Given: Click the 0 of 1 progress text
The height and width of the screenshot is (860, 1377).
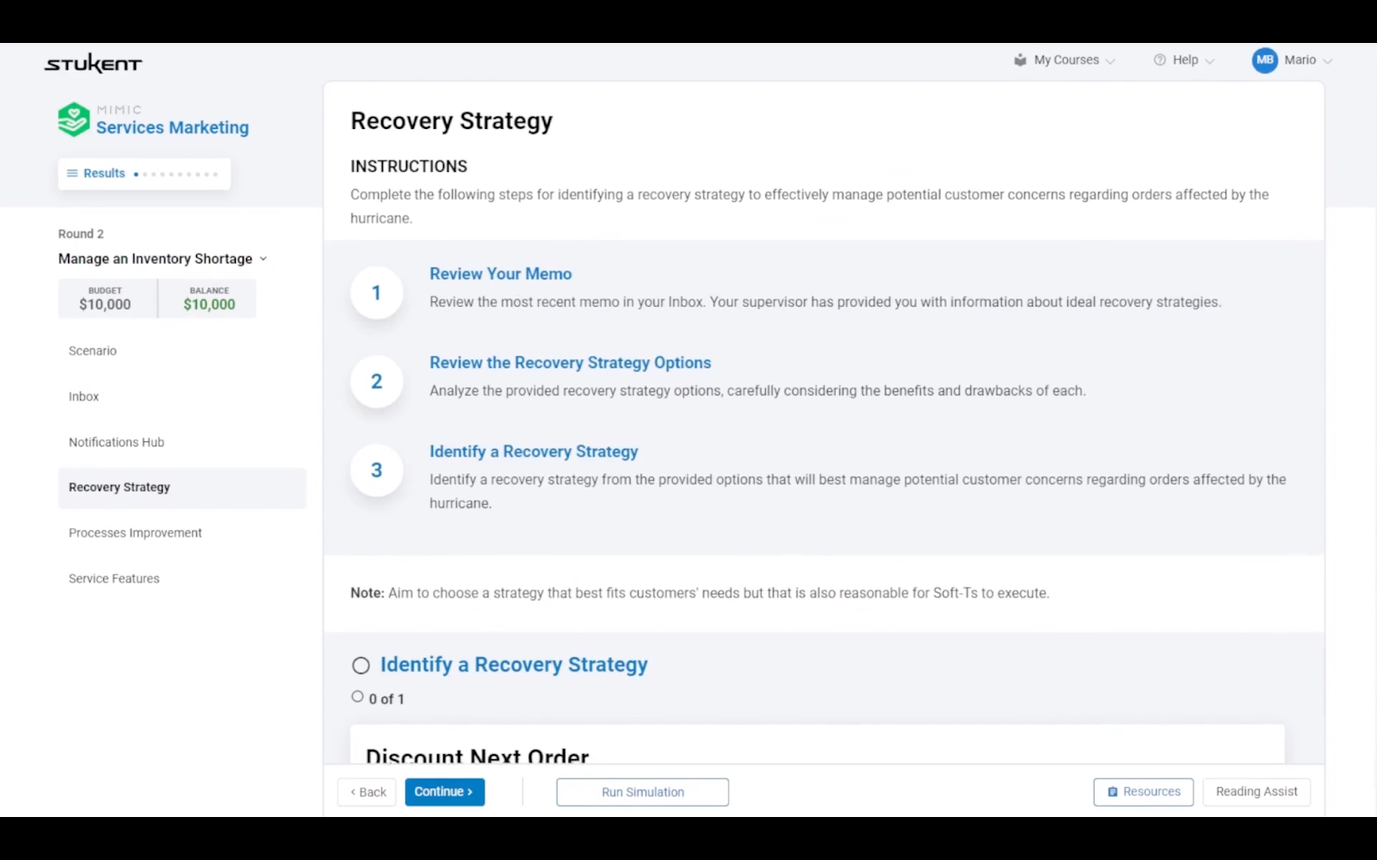Looking at the screenshot, I should tap(386, 699).
